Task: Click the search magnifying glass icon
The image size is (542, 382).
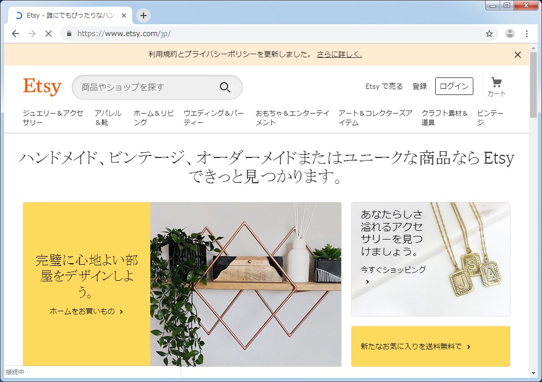Action: coord(225,87)
